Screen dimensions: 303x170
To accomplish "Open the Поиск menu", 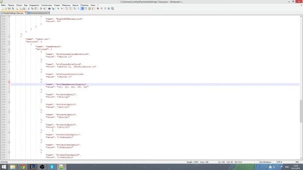I will (19, 5).
